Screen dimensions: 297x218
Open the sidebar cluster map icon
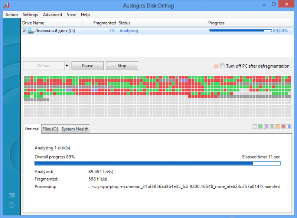[12, 195]
